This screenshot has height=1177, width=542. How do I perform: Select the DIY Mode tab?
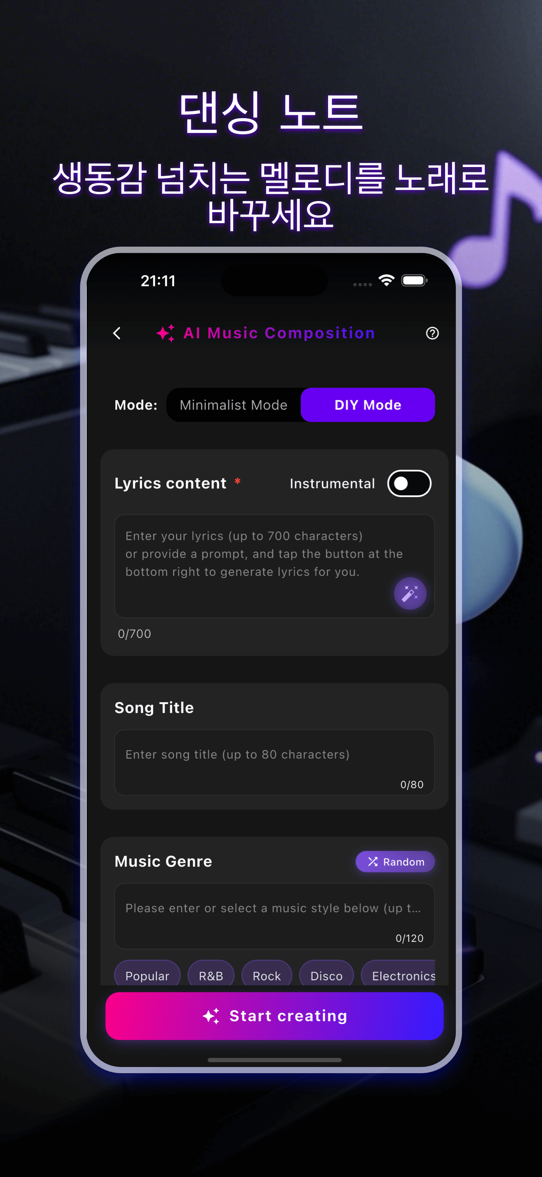point(368,405)
